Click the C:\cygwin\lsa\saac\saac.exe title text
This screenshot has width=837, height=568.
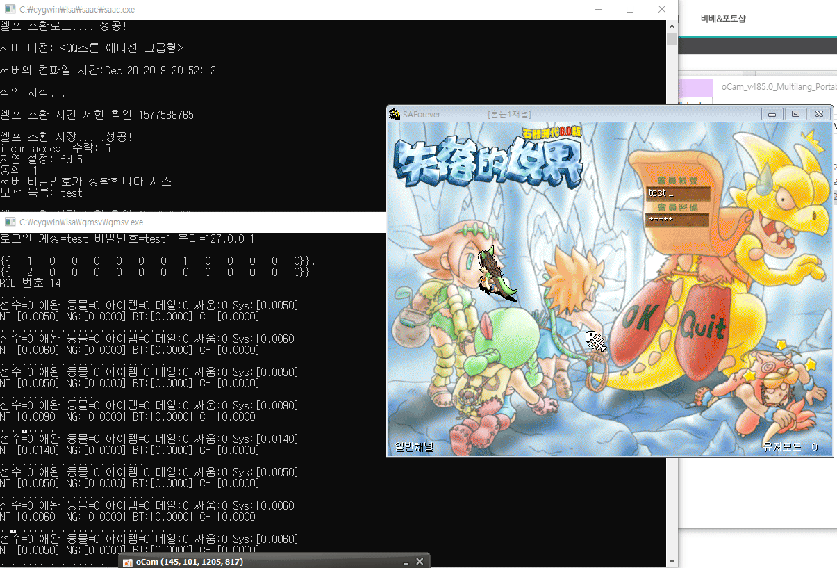[77, 9]
